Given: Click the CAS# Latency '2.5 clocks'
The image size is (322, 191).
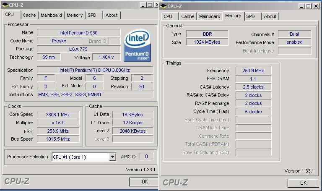Looking at the screenshot, I should tap(253, 87).
